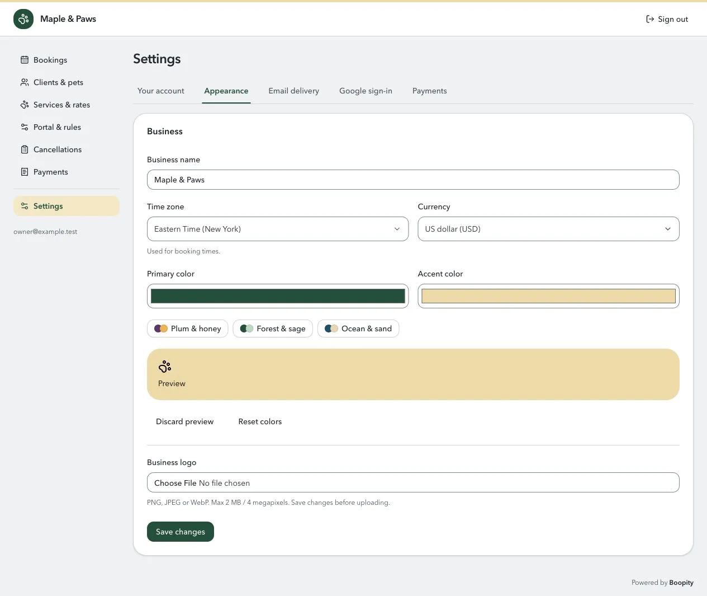Viewport: 707px width, 596px height.
Task: Open the Currency dropdown
Action: tap(548, 229)
